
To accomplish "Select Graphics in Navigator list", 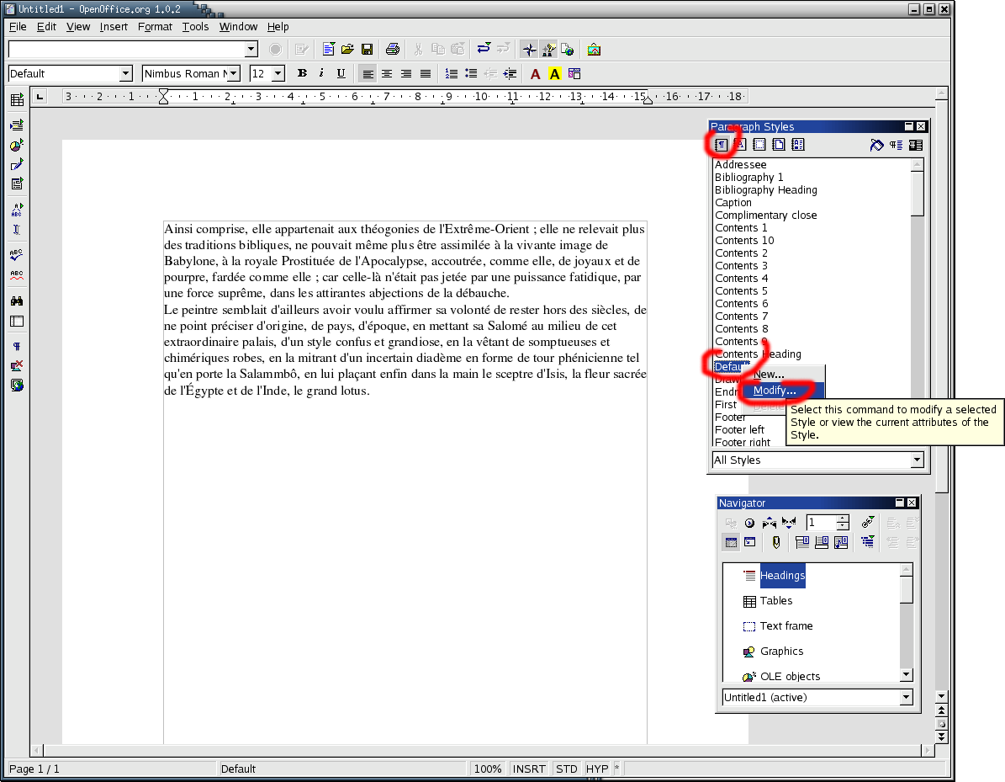I will pos(781,652).
